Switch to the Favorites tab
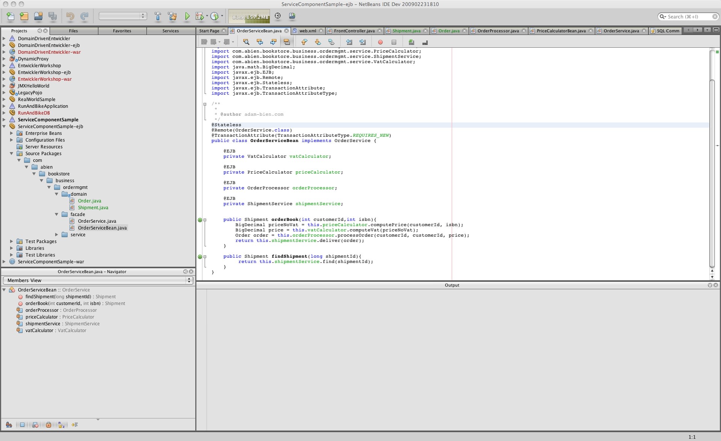This screenshot has height=441, width=721. coord(122,31)
